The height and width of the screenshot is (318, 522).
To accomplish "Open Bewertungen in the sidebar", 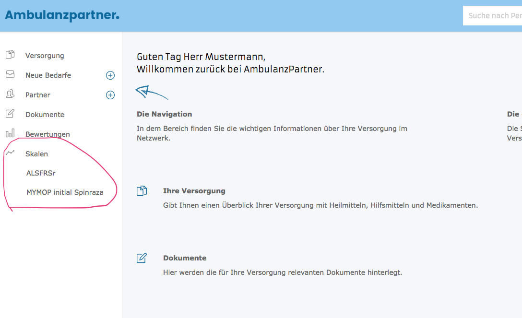I will tap(47, 134).
